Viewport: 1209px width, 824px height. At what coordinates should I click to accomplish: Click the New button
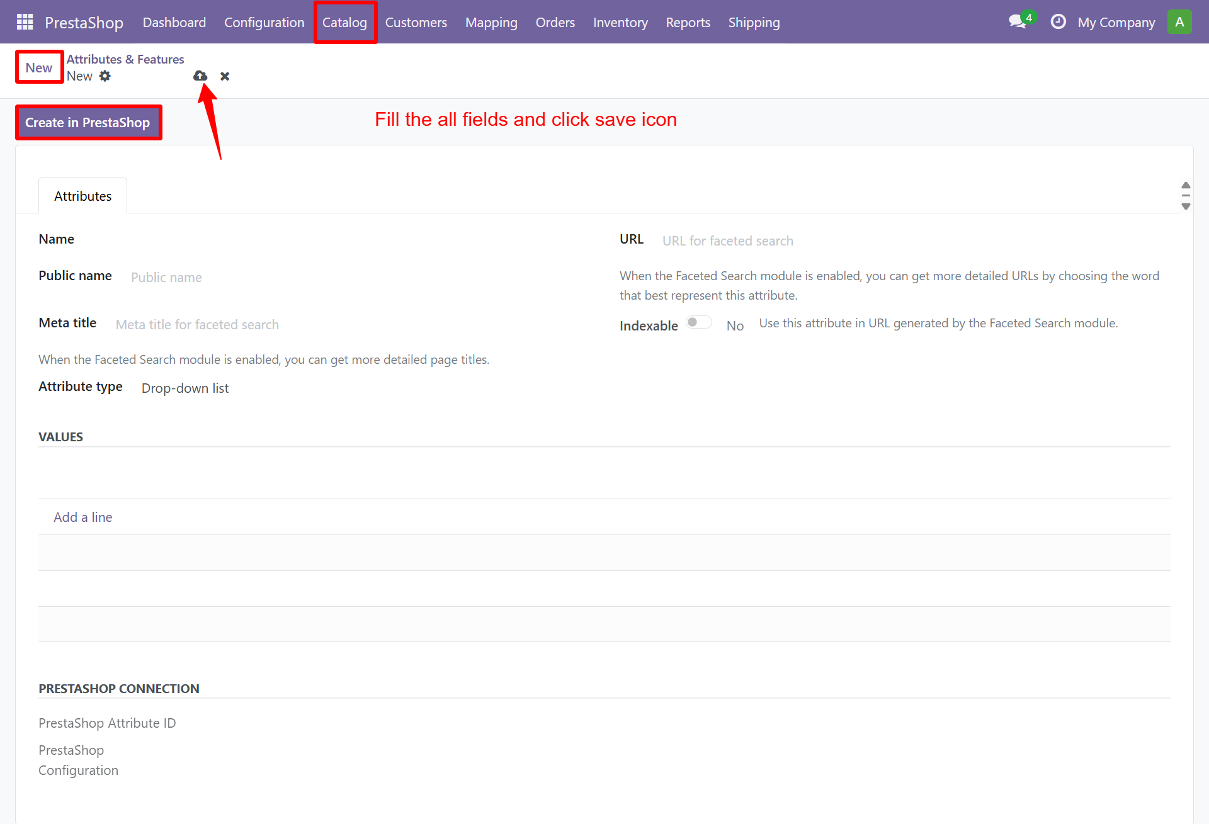click(38, 67)
